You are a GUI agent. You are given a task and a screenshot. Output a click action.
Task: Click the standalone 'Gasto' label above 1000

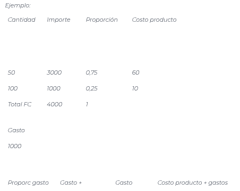[x=16, y=130]
